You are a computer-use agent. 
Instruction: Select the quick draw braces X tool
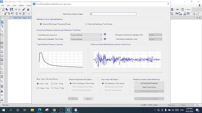(2, 47)
